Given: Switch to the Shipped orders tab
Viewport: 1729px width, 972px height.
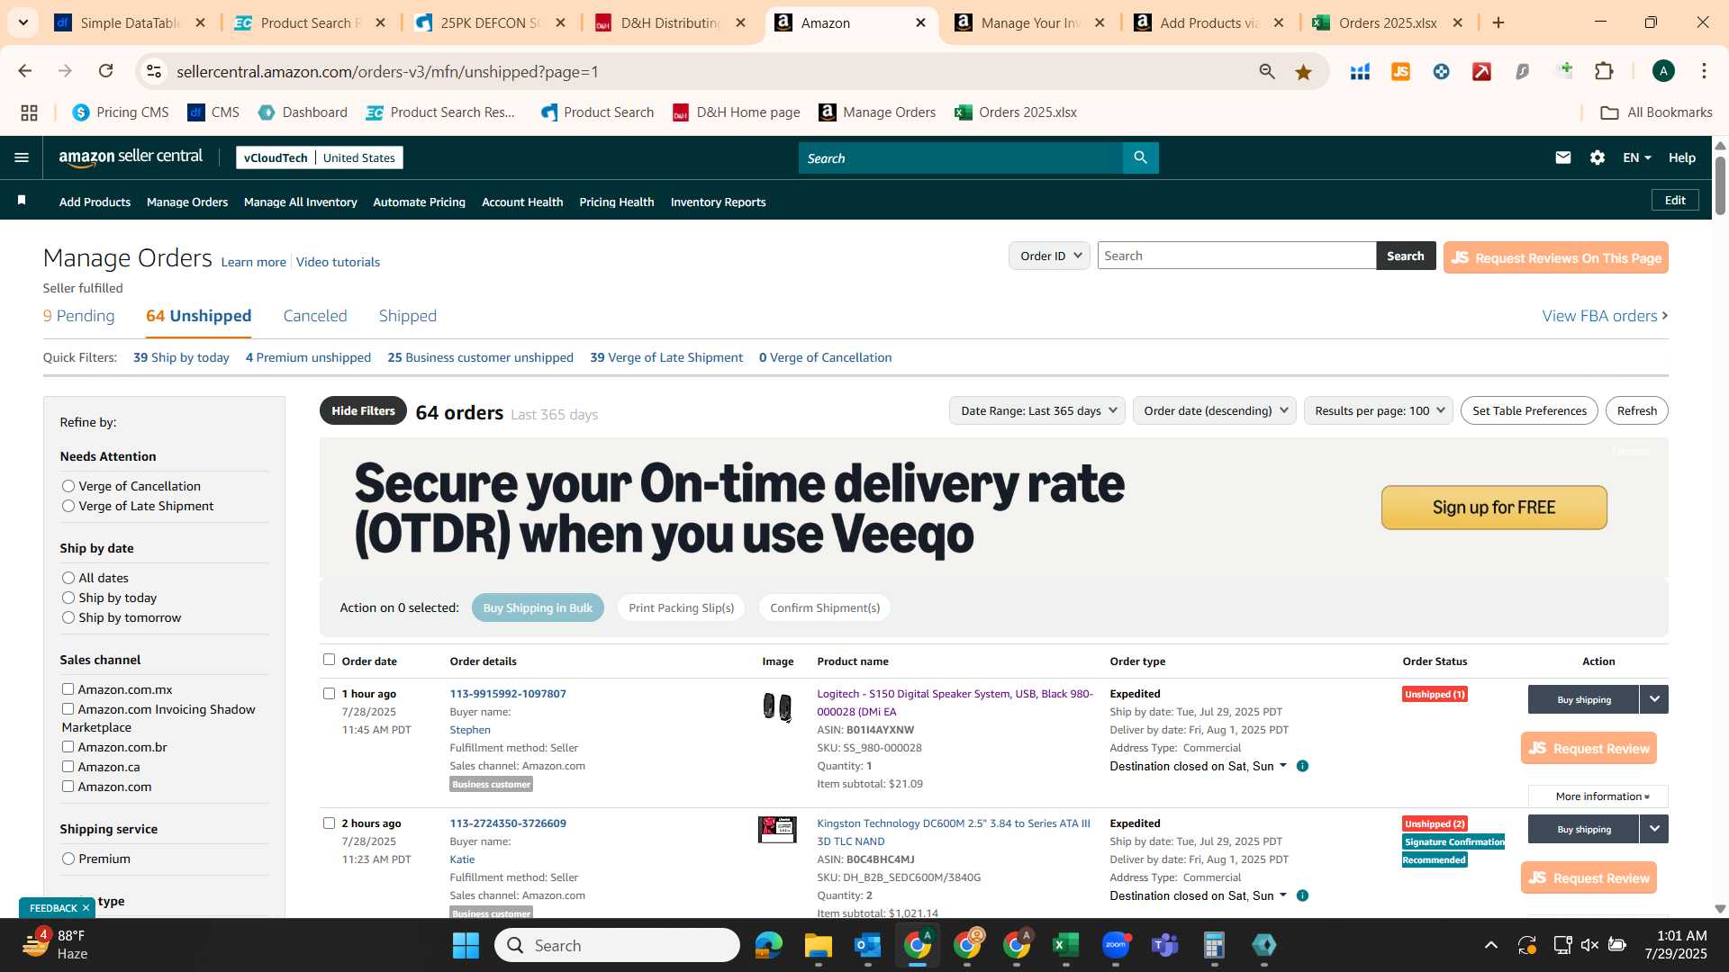Looking at the screenshot, I should pos(407,316).
